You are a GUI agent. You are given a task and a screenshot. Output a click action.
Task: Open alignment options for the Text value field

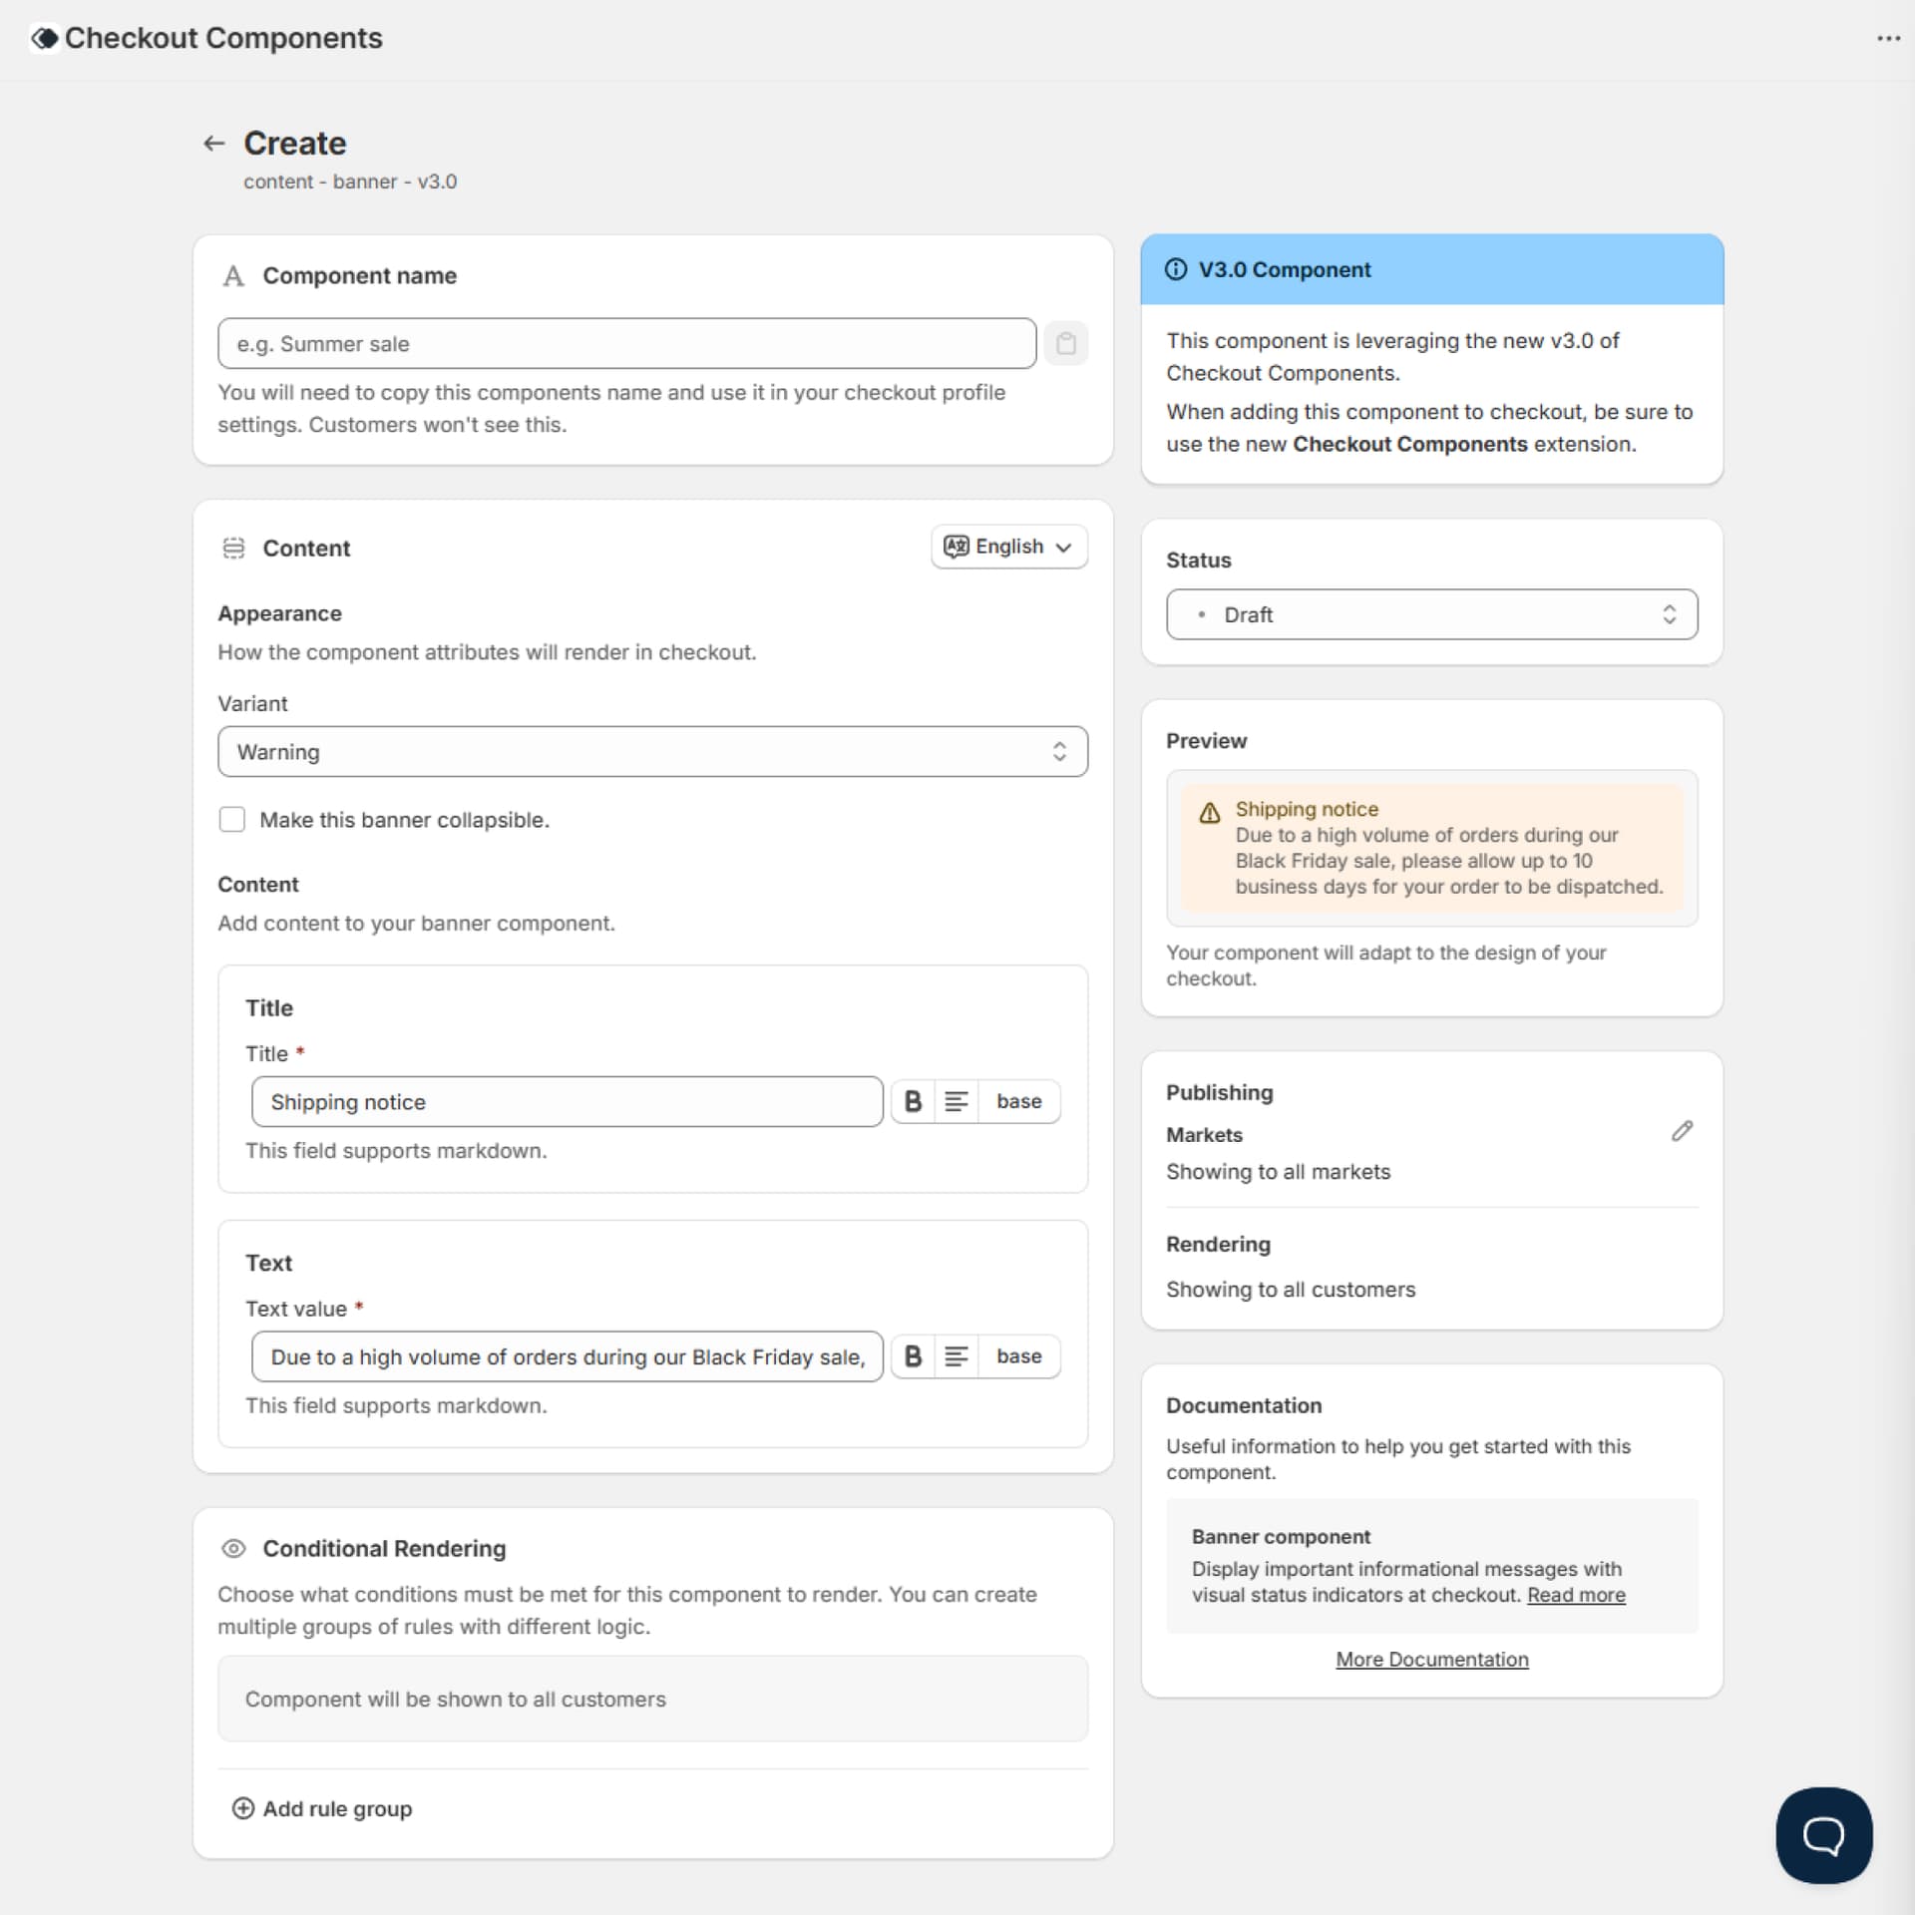tap(957, 1356)
